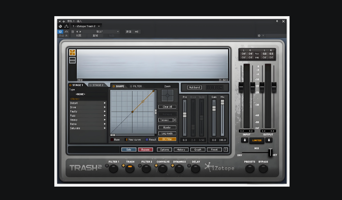Screen dimensions: 342x200
Task: Click the knob icon beside the routing icon
Action: pyautogui.click(x=60, y=26)
